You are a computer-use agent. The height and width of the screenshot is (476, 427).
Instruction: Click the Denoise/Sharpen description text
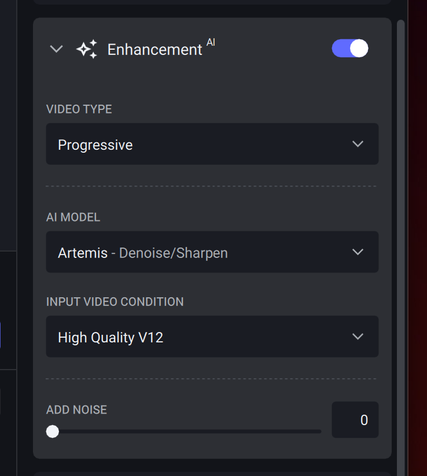click(x=173, y=253)
